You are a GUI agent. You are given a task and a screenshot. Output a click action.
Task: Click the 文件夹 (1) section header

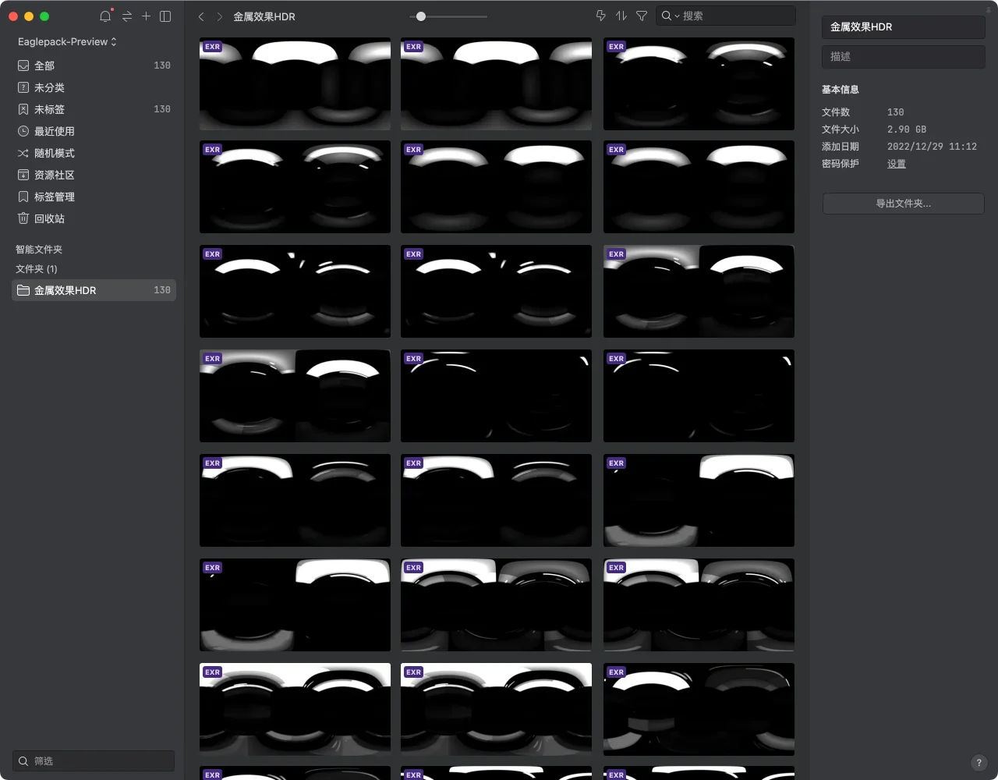tap(37, 269)
